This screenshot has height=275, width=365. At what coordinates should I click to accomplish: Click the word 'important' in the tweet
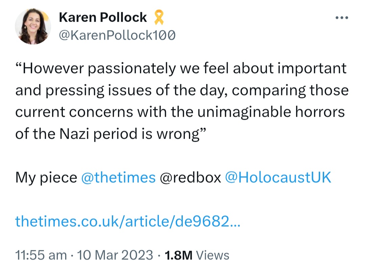(x=312, y=69)
